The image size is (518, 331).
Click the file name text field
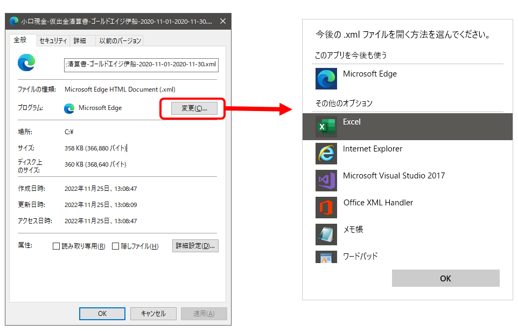pyautogui.click(x=141, y=65)
